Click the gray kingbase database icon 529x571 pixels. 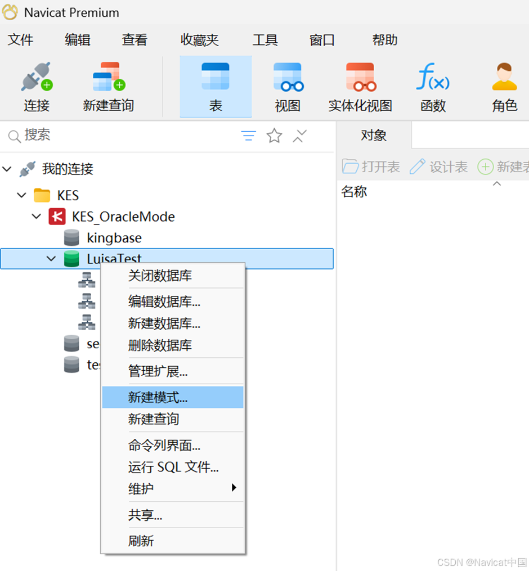coord(71,237)
